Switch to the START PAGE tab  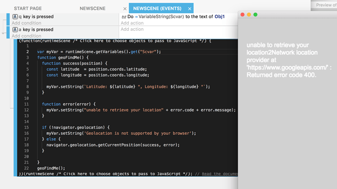[x=28, y=8]
